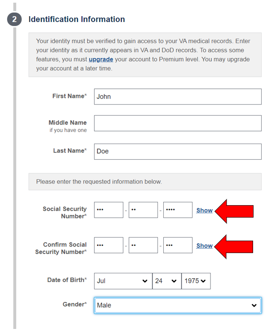Show the Confirm Social Security Number

[205, 246]
